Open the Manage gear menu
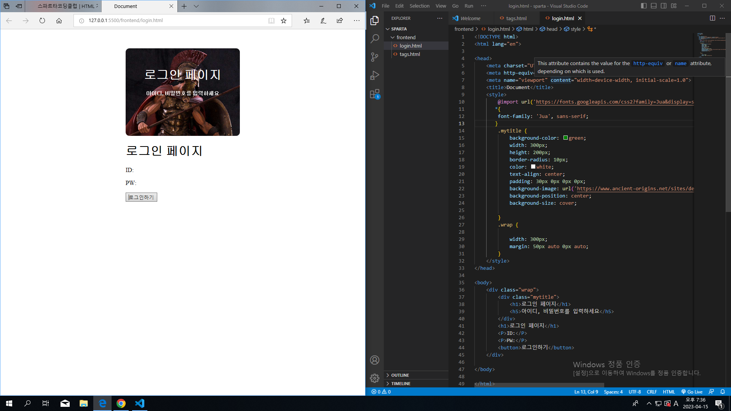731x411 pixels. point(375,378)
